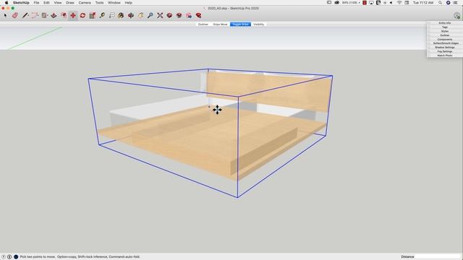Select the Arc drawing tool
This screenshot has width=463, height=260.
click(x=35, y=15)
